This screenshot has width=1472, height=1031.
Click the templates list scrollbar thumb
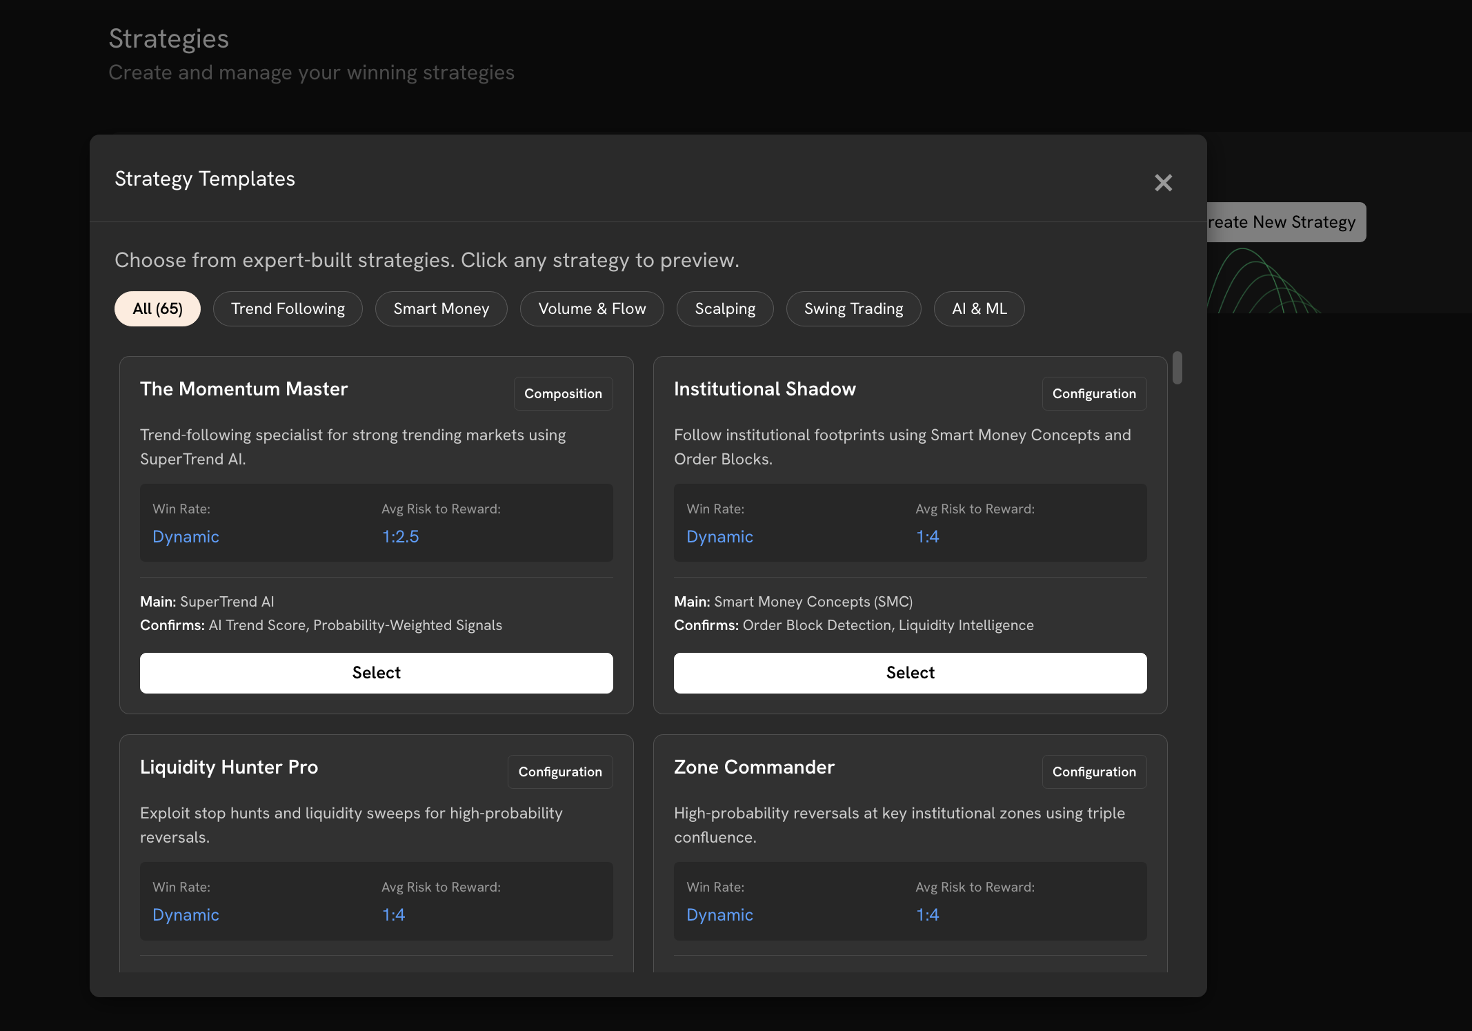(1177, 368)
